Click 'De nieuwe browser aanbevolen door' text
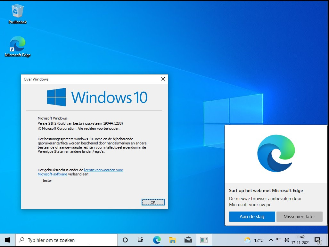 click(266, 198)
